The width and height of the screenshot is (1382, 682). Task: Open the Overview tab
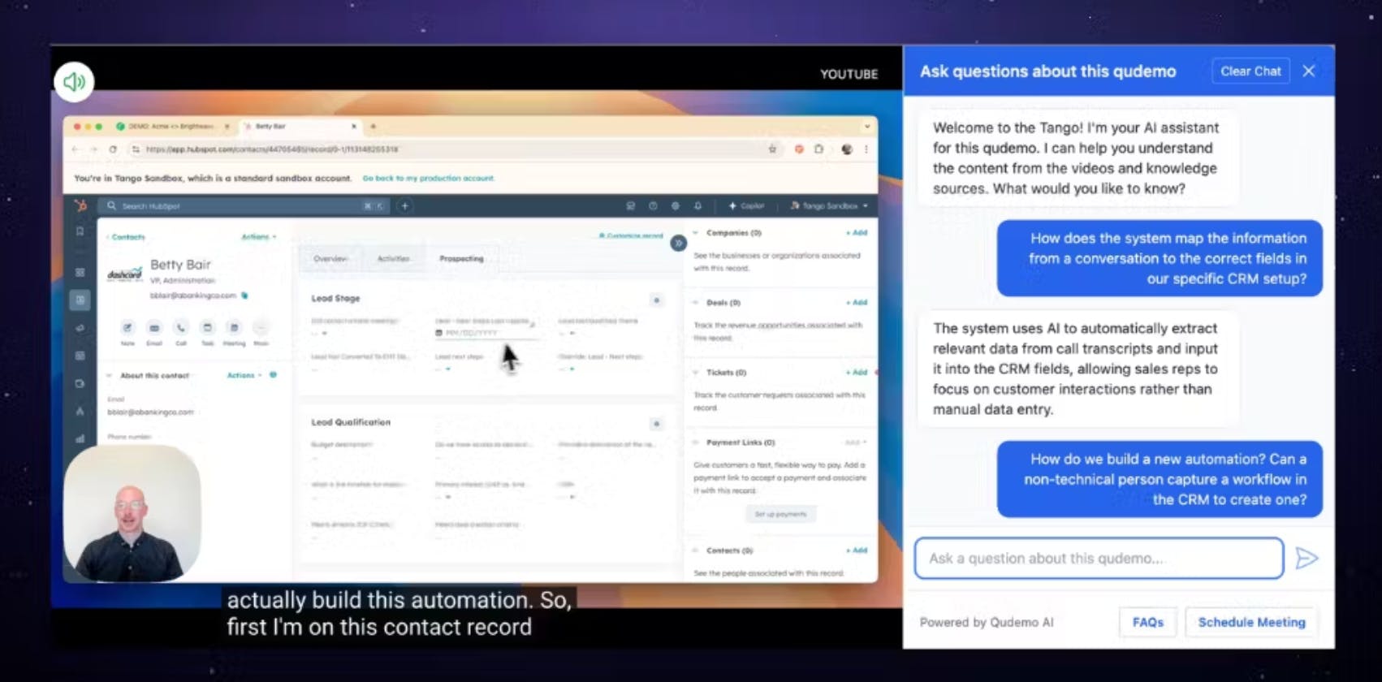click(x=330, y=259)
